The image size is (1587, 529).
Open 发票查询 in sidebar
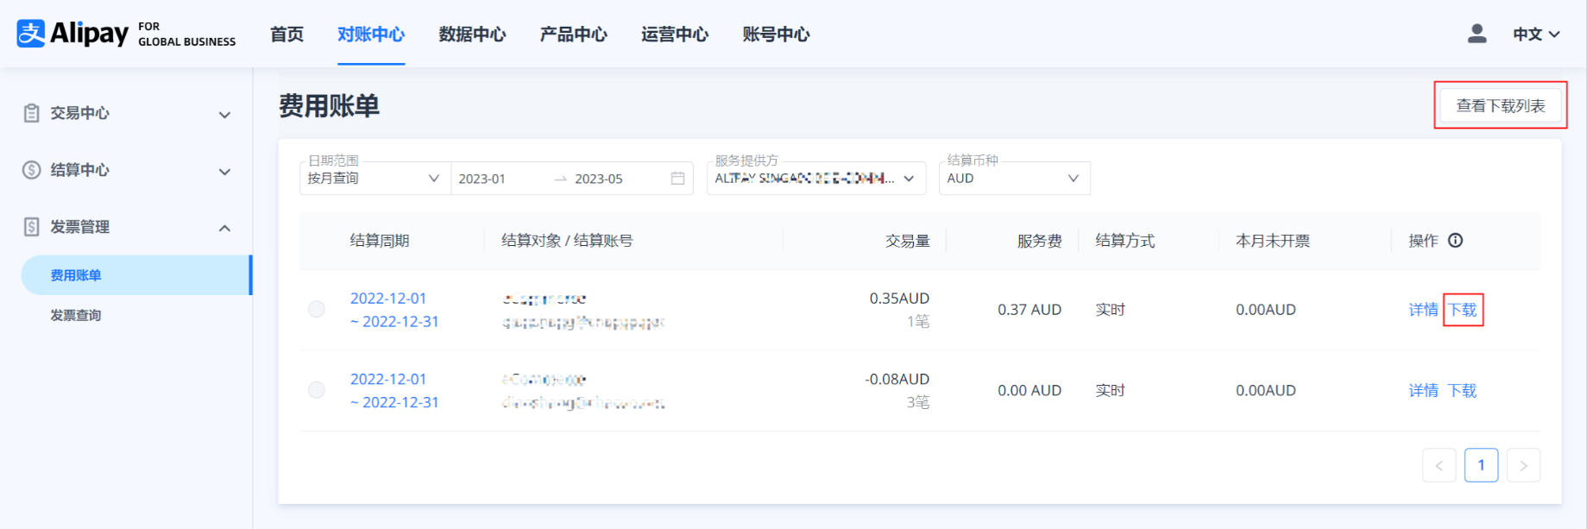click(76, 315)
